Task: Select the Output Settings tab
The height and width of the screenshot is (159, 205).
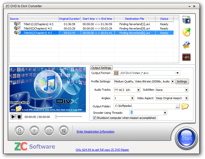Action: pyautogui.click(x=101, y=68)
